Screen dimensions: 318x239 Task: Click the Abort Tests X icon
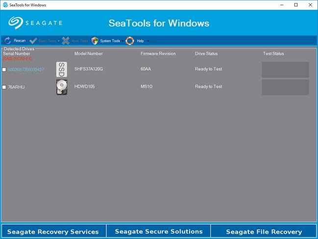click(x=66, y=41)
